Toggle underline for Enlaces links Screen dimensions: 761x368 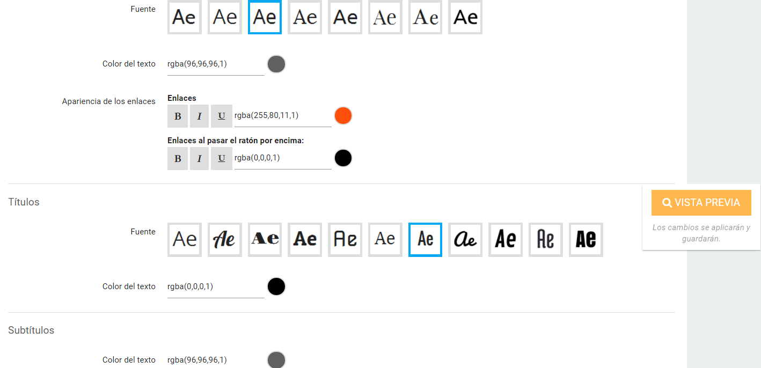click(221, 116)
